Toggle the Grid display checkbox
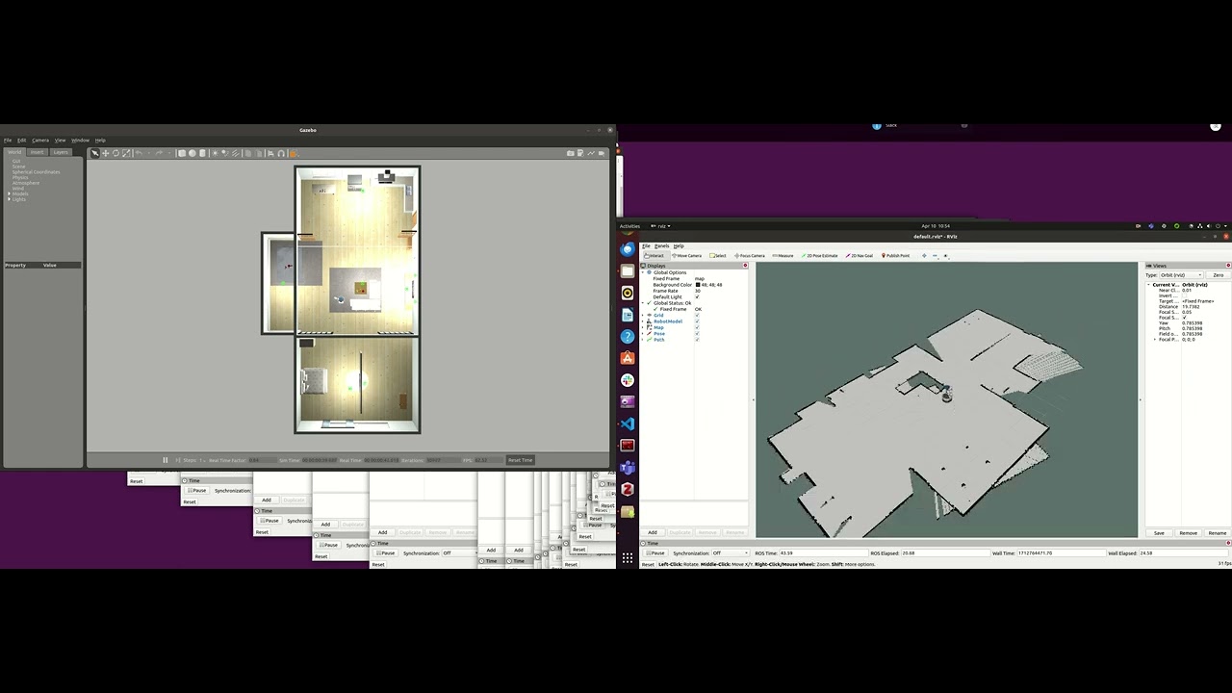This screenshot has height=693, width=1232. tap(697, 316)
